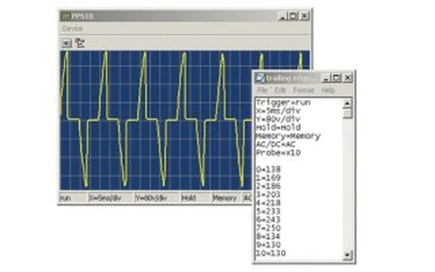Click the 'AC/DC=AC' line in Notepad

coord(276,144)
